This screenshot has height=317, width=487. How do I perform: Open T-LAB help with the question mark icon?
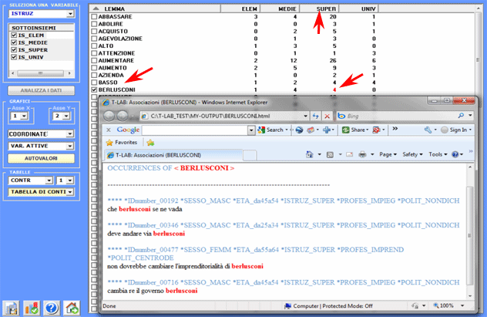click(52, 308)
